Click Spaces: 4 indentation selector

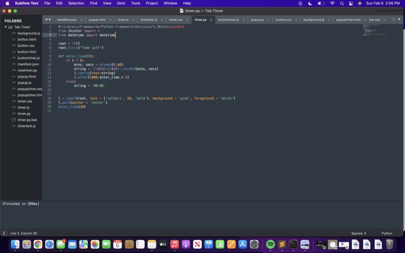358,233
